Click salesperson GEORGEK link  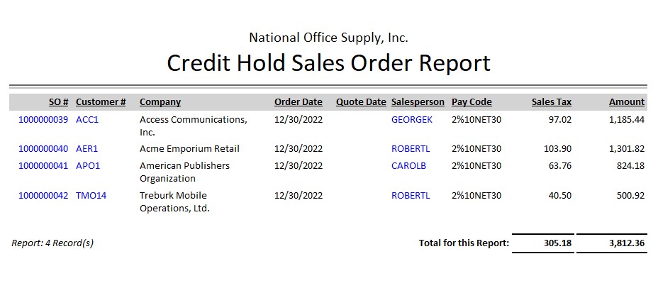[x=412, y=120]
